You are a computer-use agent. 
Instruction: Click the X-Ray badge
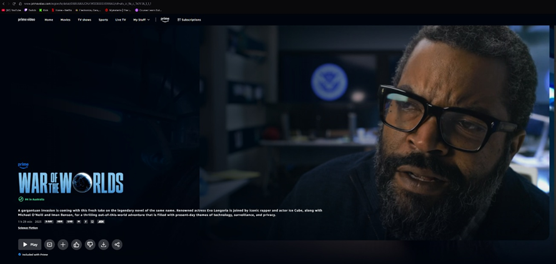coord(49,221)
